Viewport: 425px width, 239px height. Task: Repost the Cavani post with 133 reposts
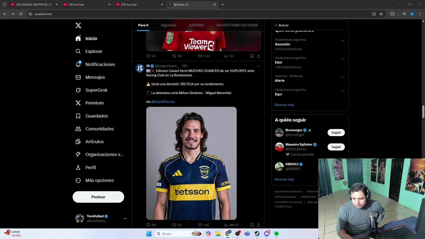pos(177,225)
